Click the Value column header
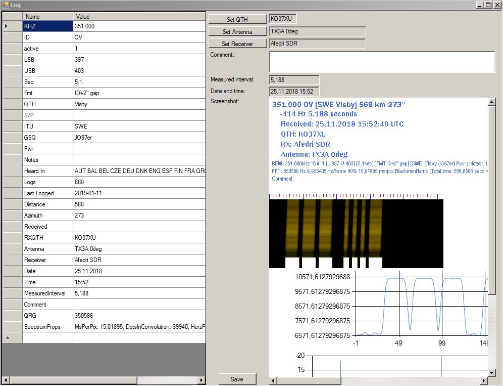The image size is (503, 386). pyautogui.click(x=139, y=16)
